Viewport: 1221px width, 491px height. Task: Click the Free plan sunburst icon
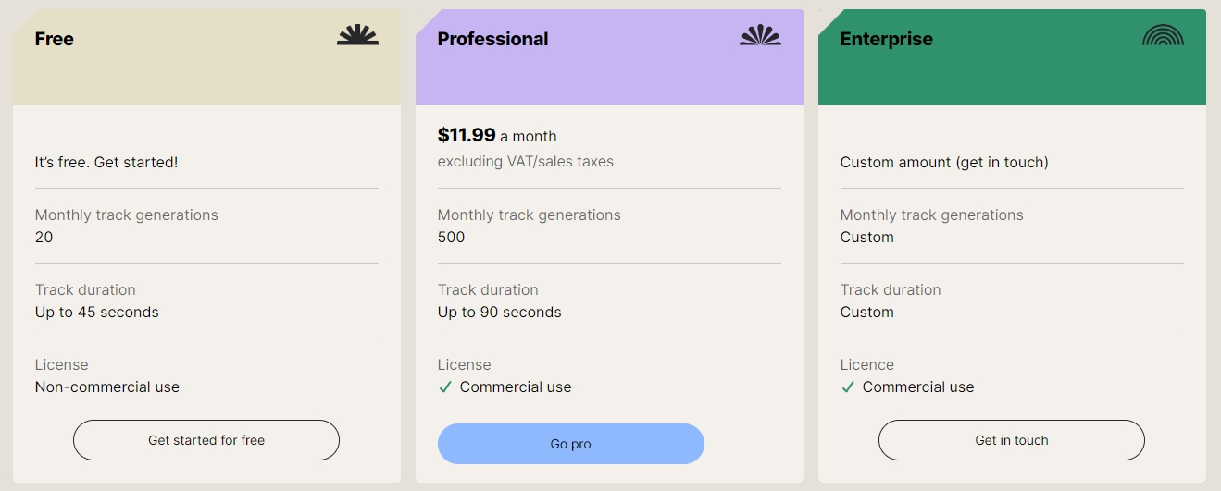click(x=357, y=36)
